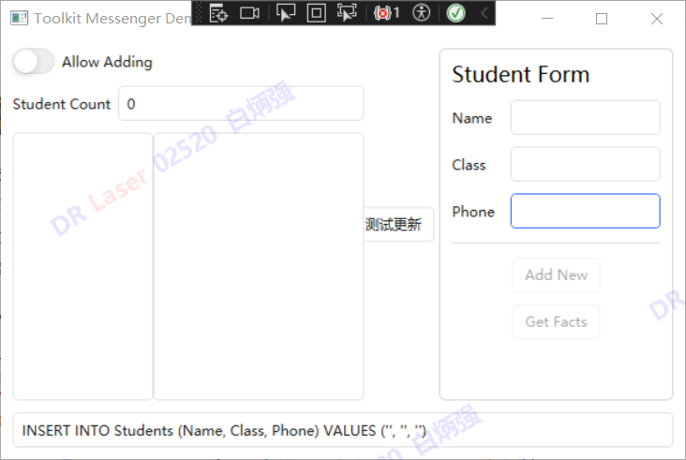
Task: Click the Student Count label
Action: (x=62, y=104)
